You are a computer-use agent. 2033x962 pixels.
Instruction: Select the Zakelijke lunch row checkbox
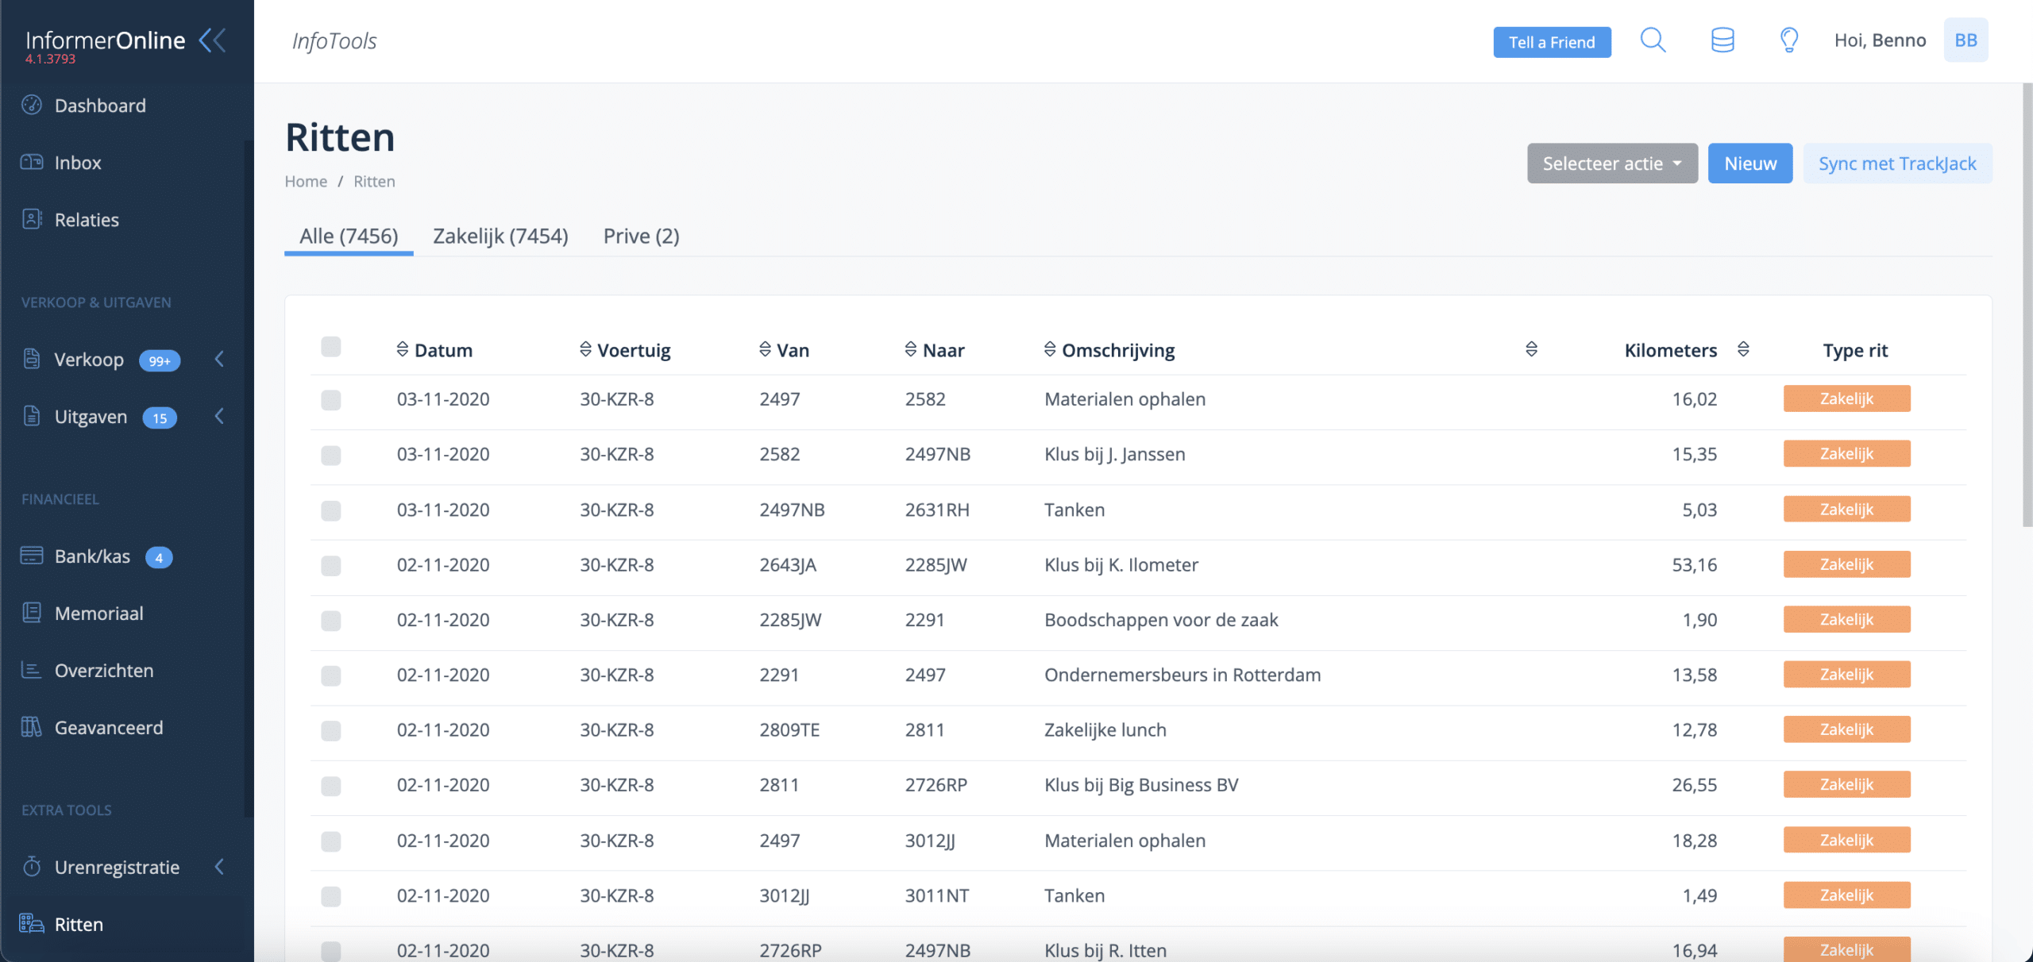pos(331,730)
